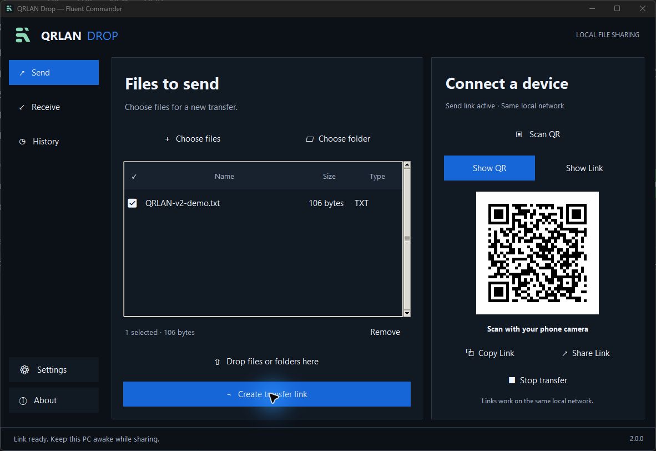Switch to the Show QR tab

[489, 168]
